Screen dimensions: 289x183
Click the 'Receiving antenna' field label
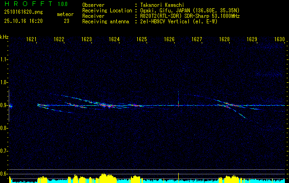tap(106, 22)
